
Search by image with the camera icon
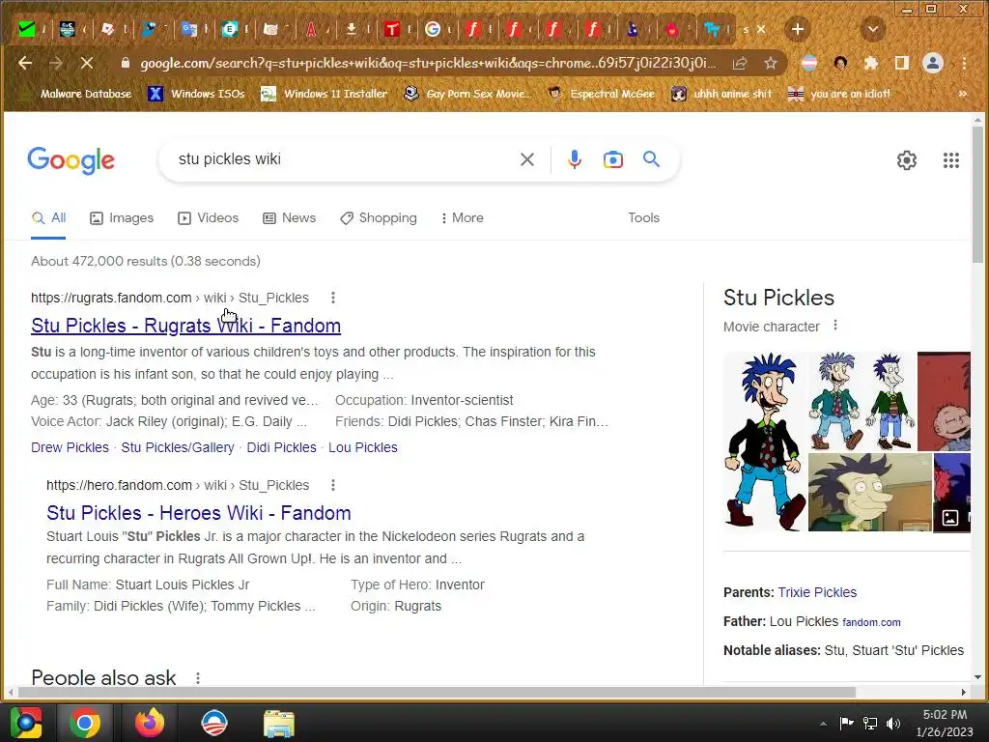click(613, 159)
